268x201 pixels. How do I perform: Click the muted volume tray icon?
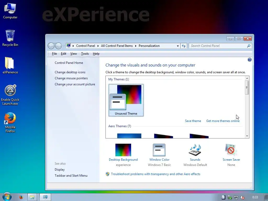242,197
